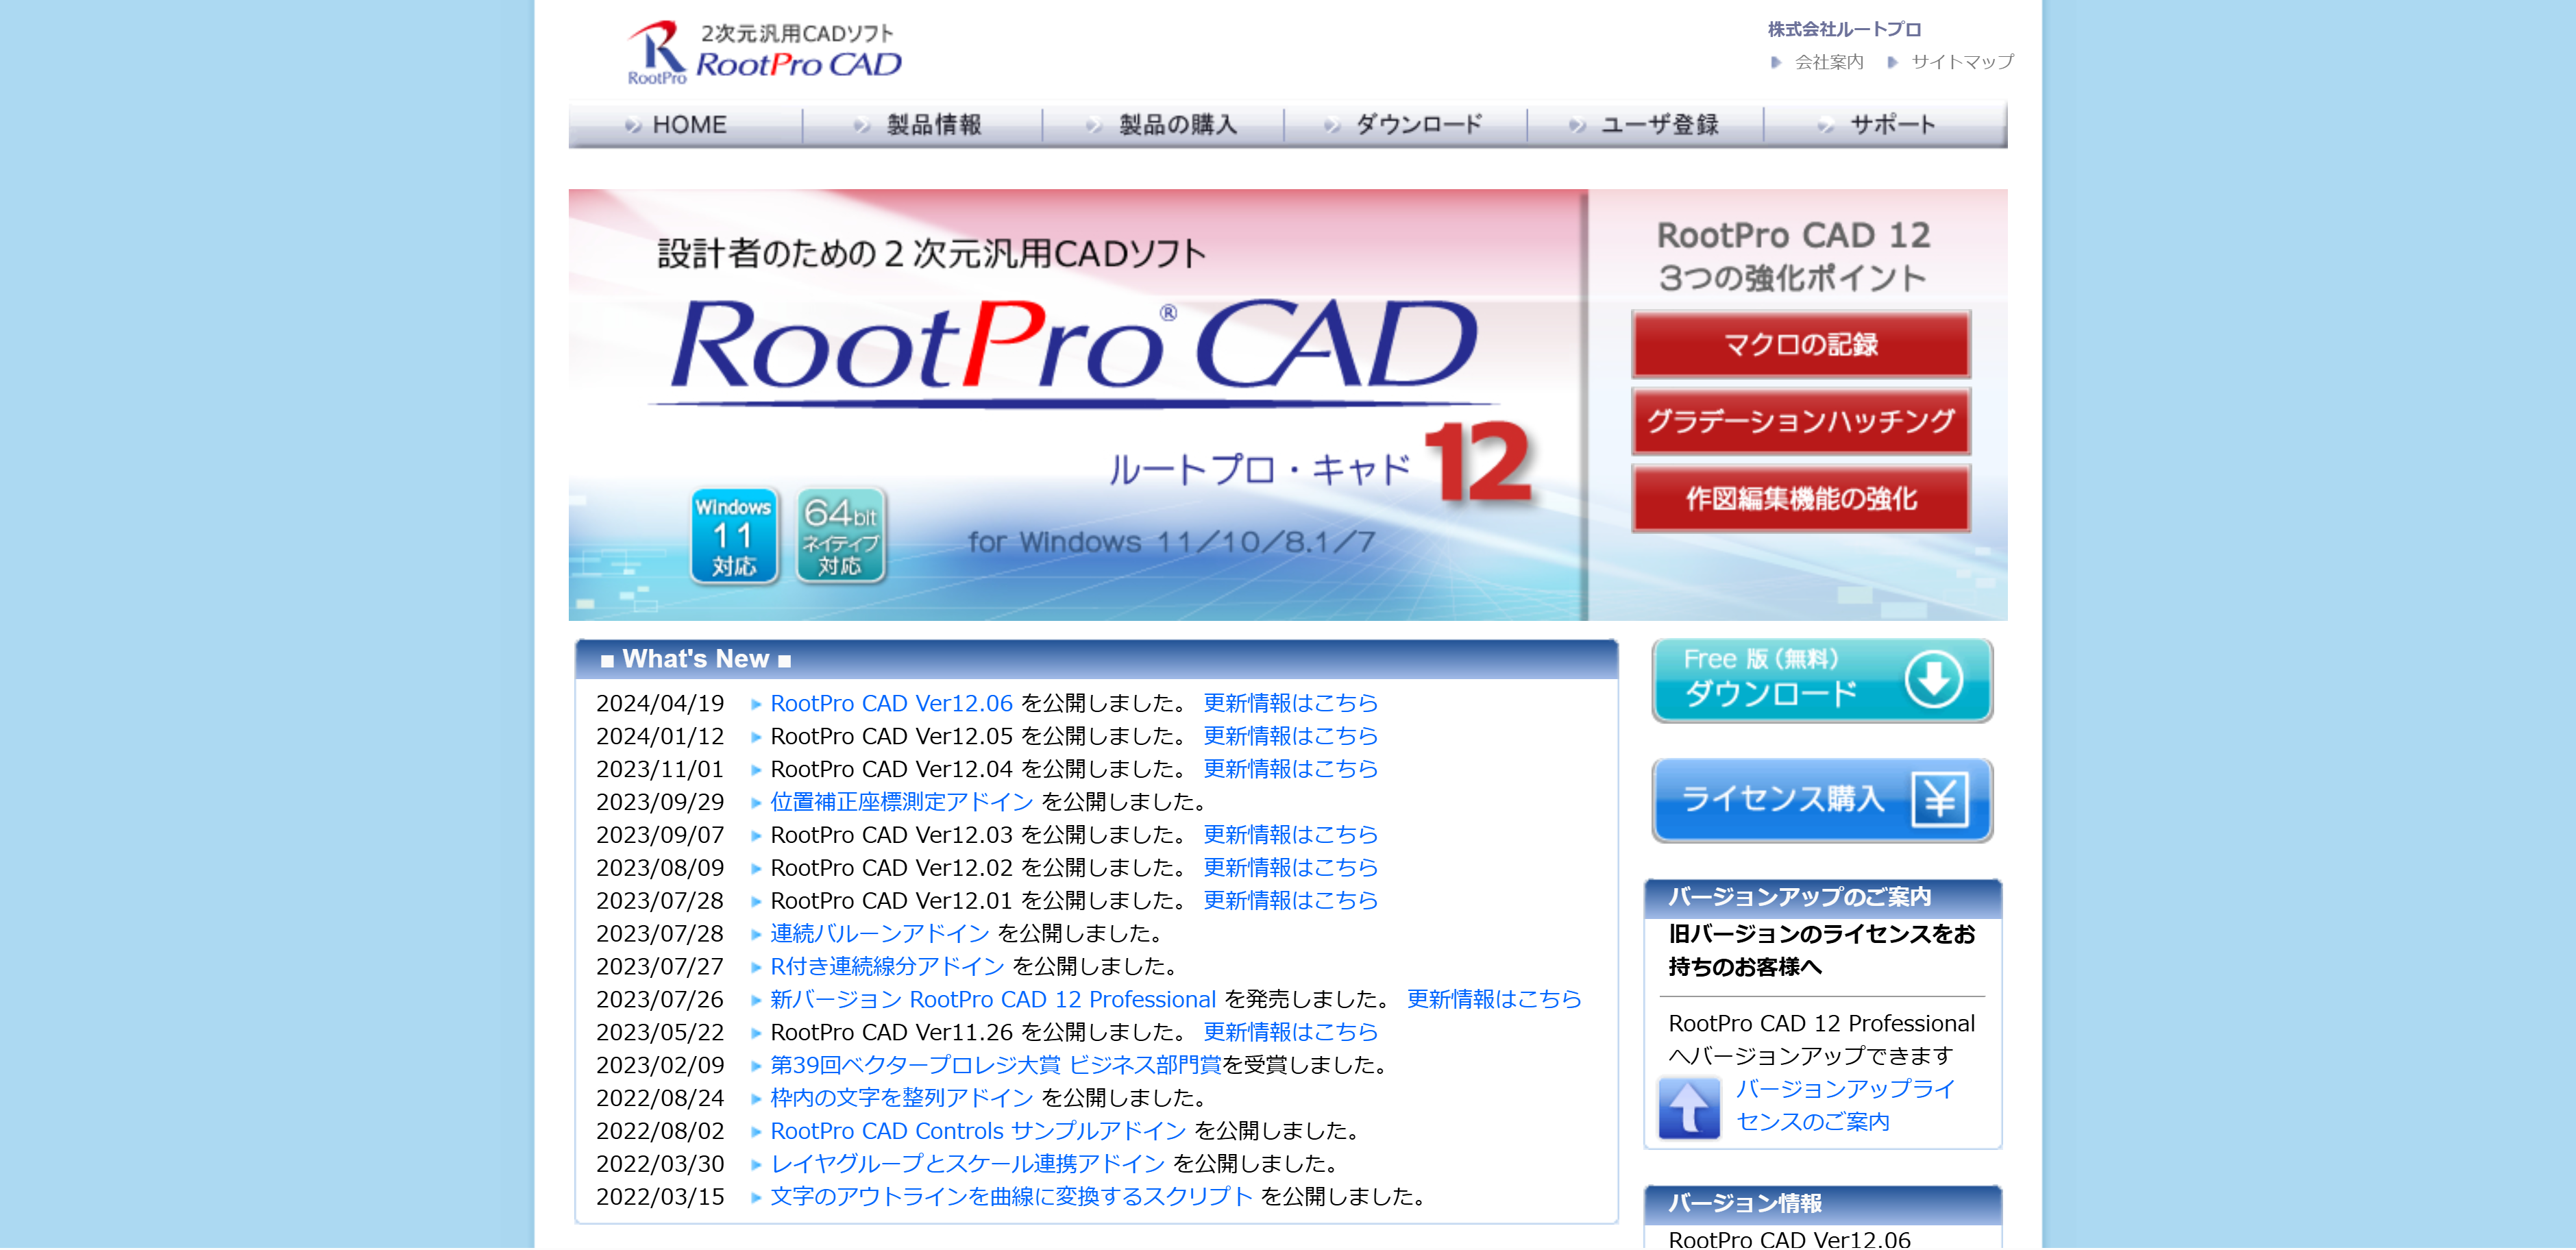This screenshot has width=2576, height=1250.
Task: Click the download arrow circle icon
Action: [x=1933, y=680]
